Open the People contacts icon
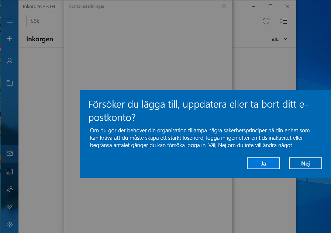 click(x=10, y=189)
